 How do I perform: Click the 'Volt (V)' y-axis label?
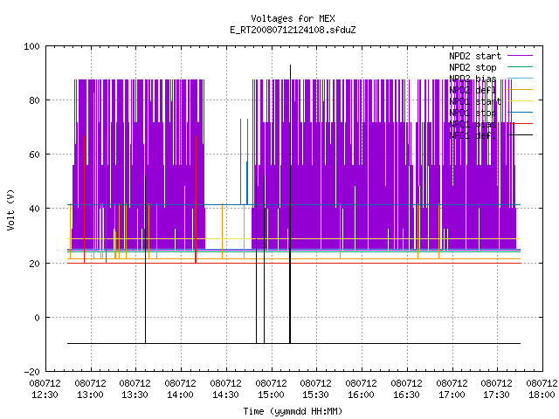pos(10,209)
